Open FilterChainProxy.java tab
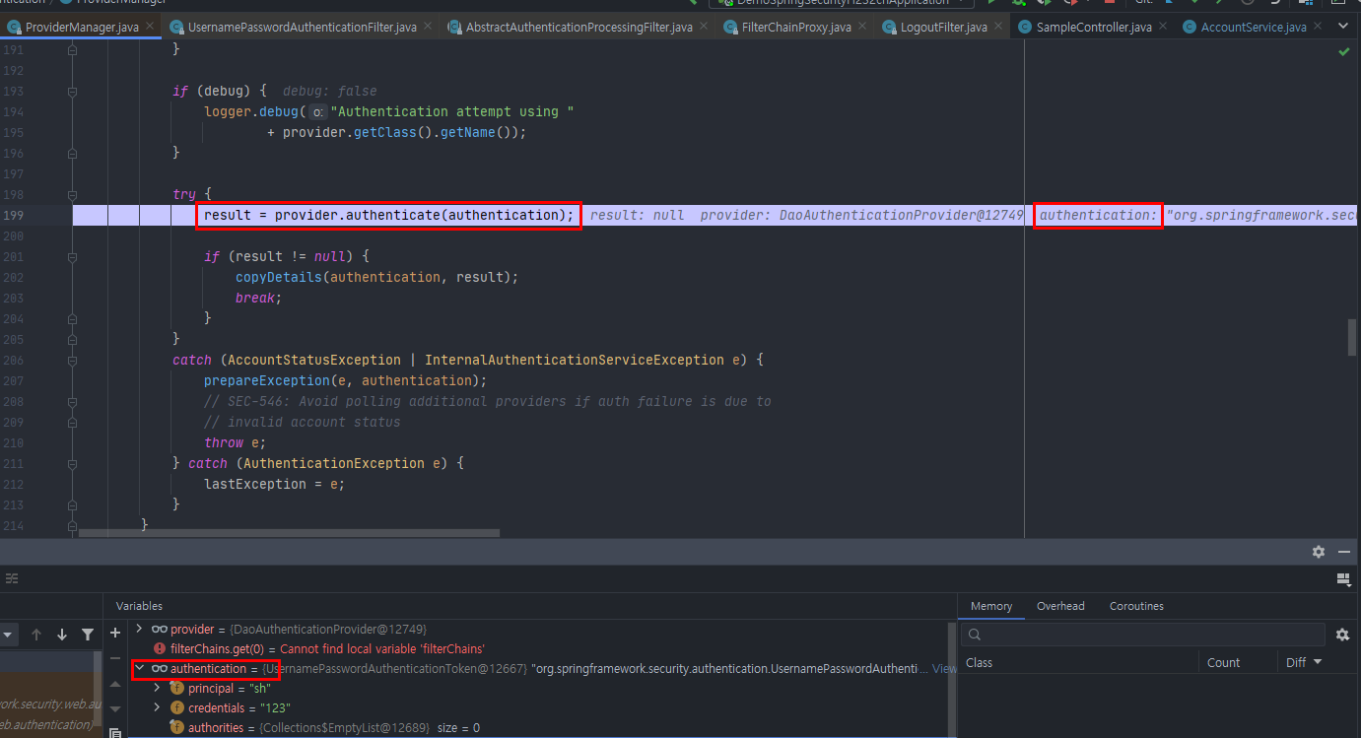 coord(796,27)
